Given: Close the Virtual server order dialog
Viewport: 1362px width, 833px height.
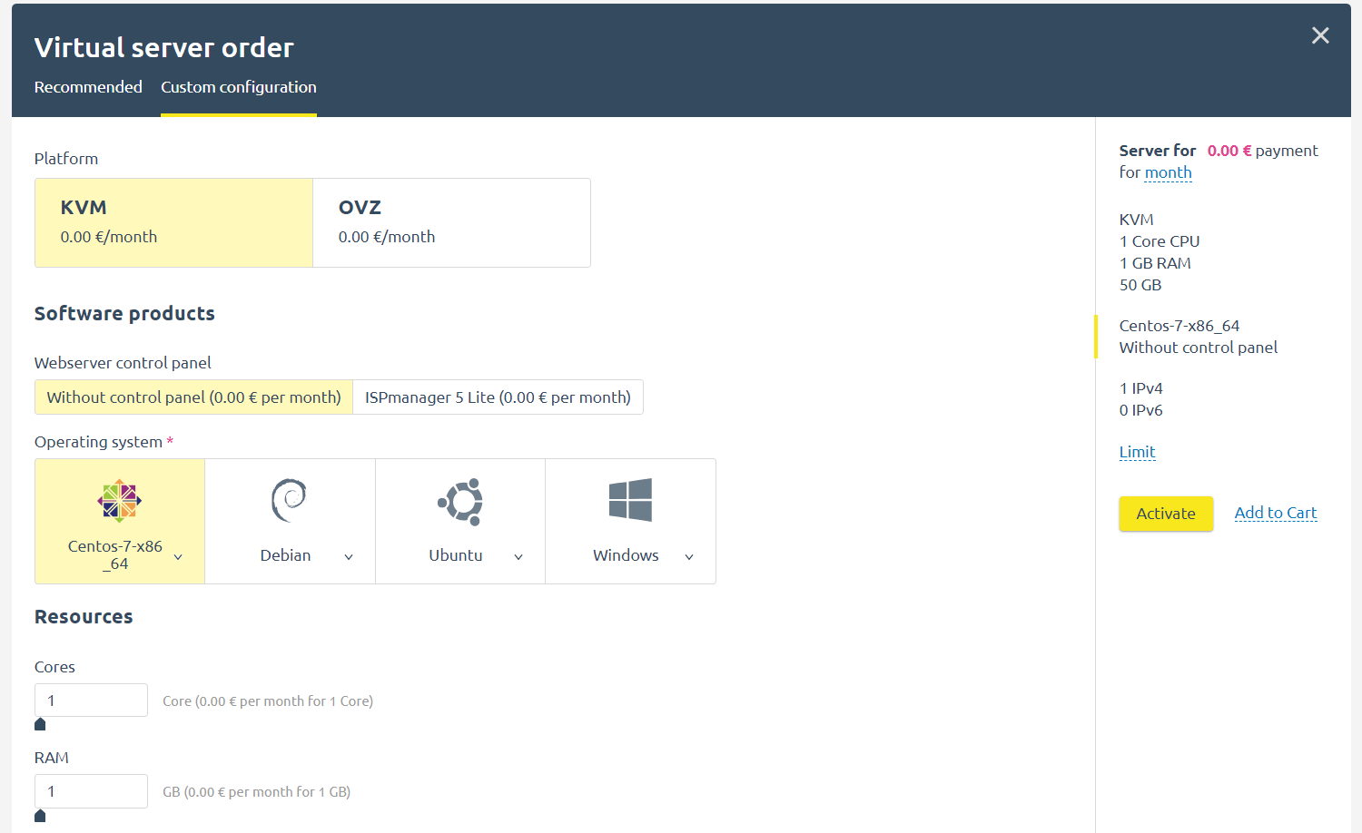Looking at the screenshot, I should coord(1320,35).
